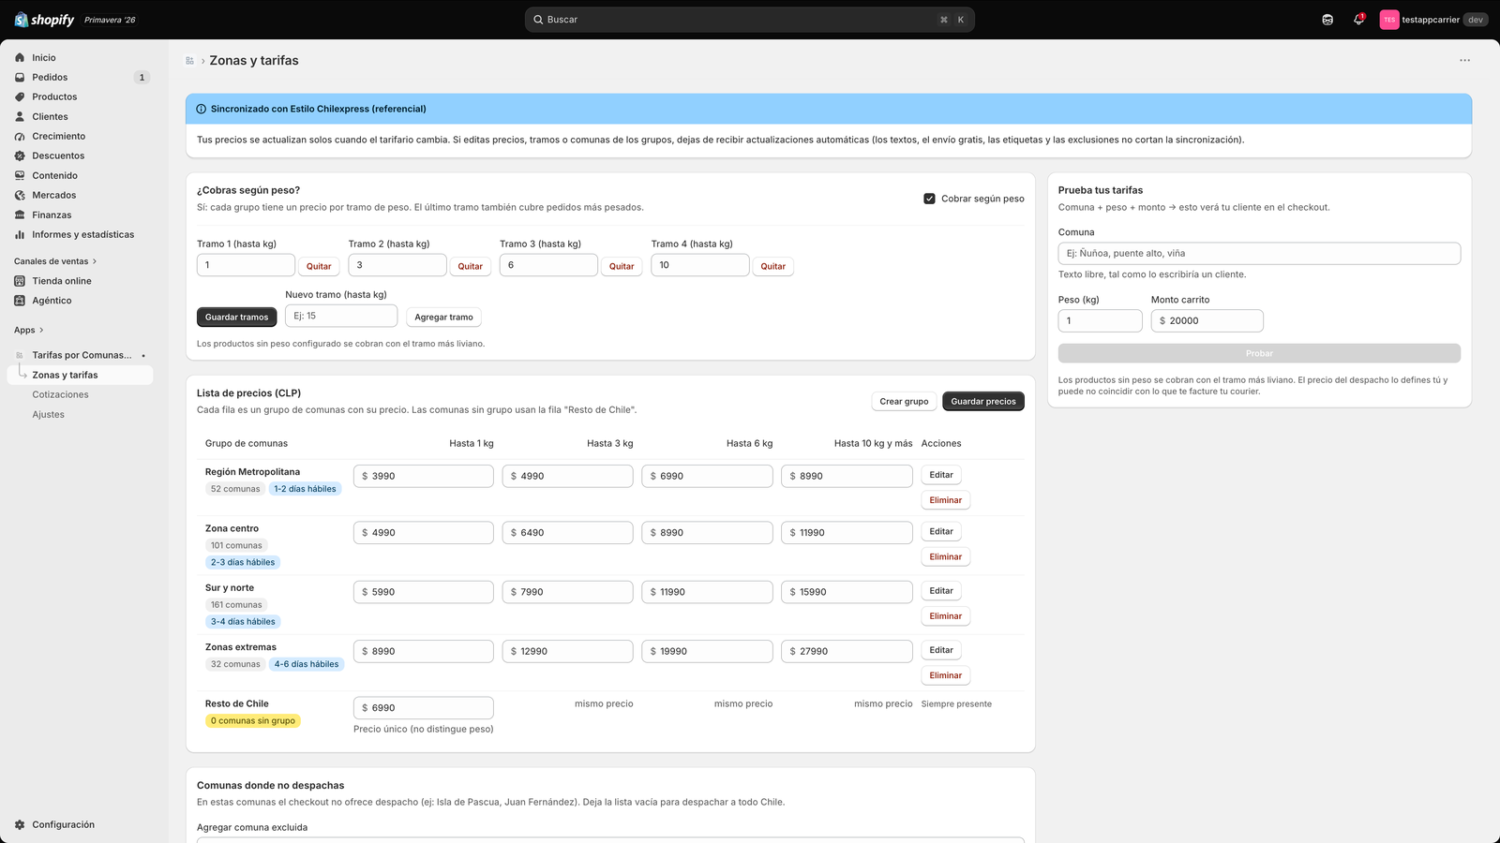Screen dimensions: 1500x843
Task: Edit the Zona centro group
Action: 941,531
